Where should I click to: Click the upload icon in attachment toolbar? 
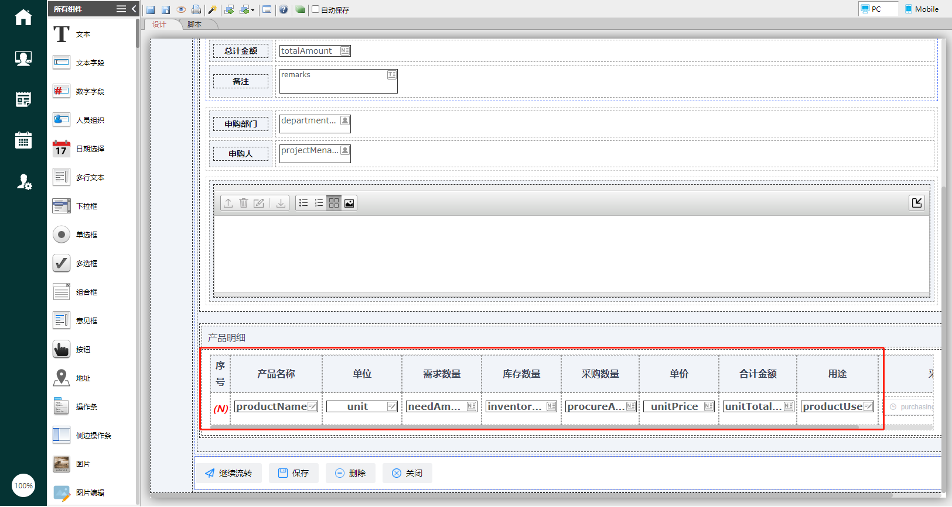click(x=228, y=203)
